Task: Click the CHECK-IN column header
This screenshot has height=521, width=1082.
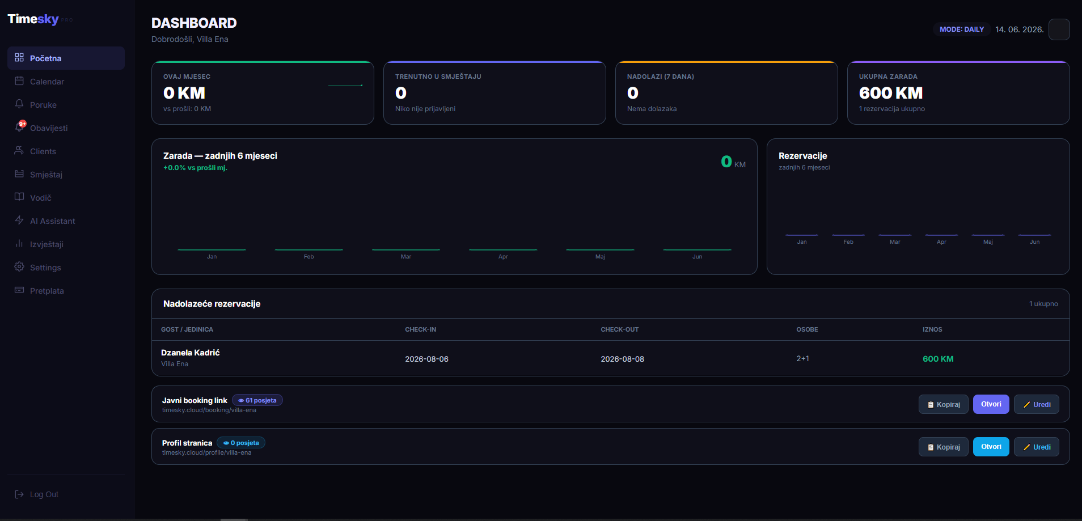Action: click(x=420, y=329)
